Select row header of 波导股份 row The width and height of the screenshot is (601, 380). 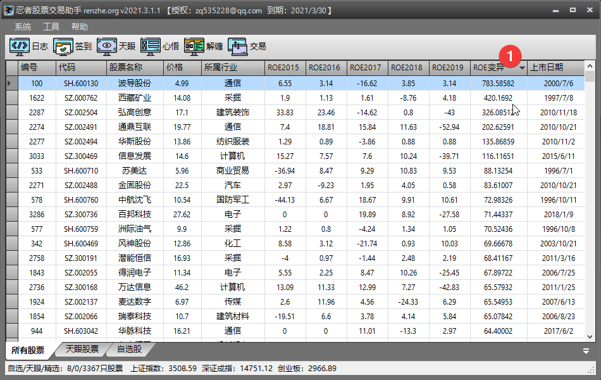[12, 83]
